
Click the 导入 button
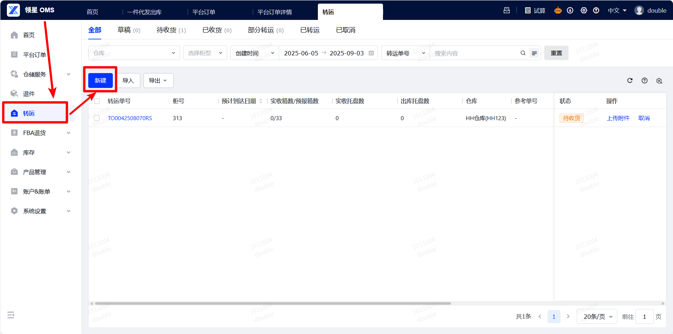[x=128, y=80]
